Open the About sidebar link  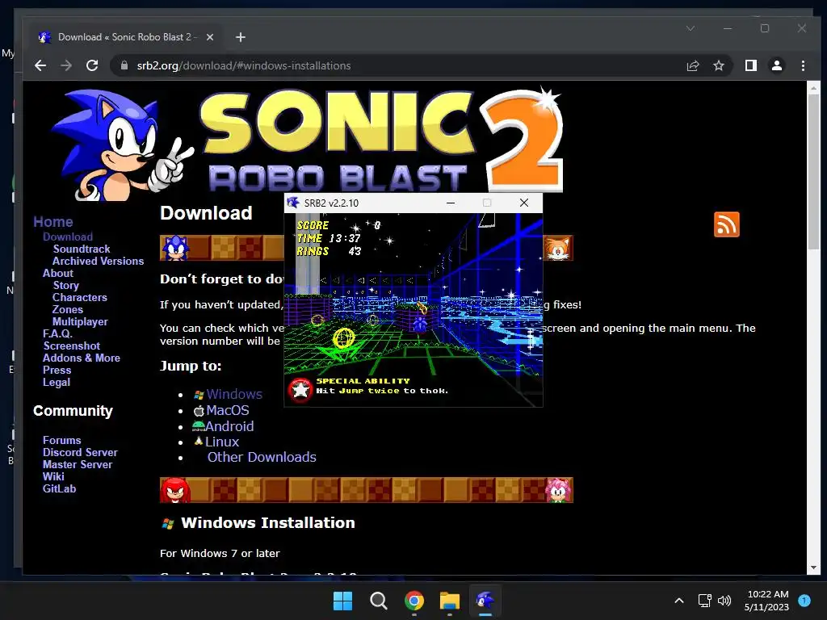coord(58,273)
